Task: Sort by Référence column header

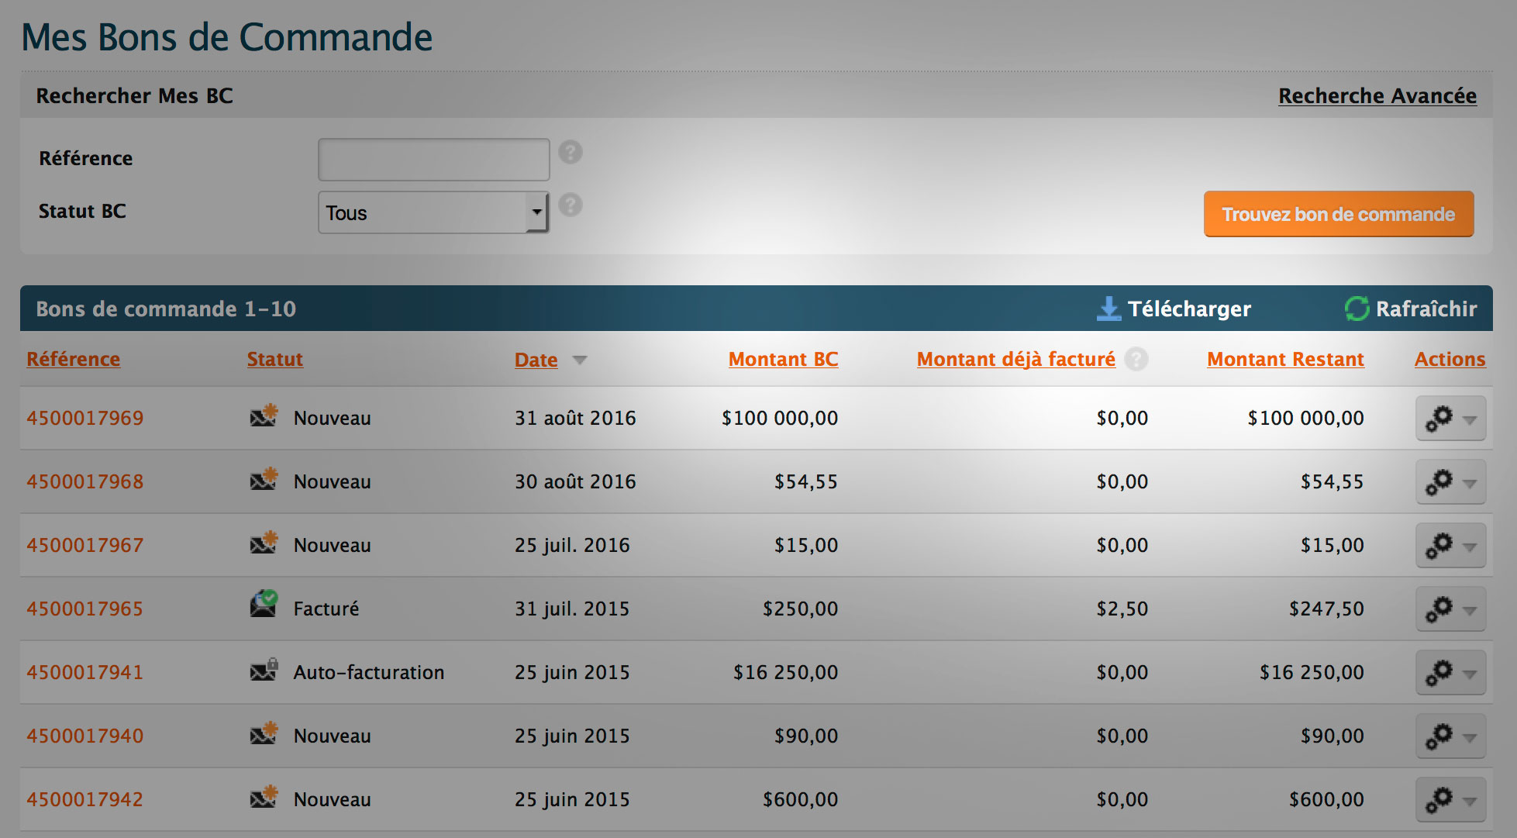Action: click(x=74, y=359)
